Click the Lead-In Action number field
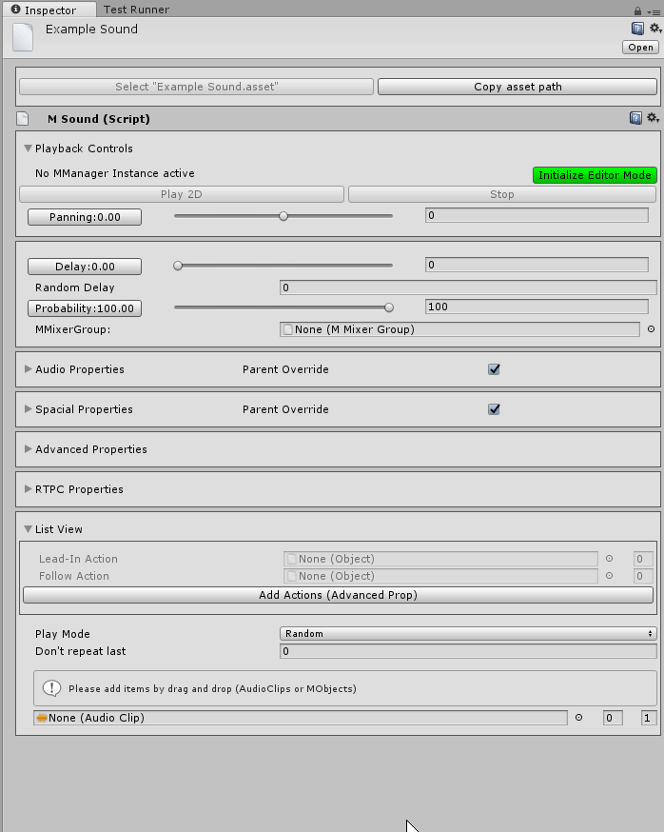The height and width of the screenshot is (832, 664). point(643,559)
